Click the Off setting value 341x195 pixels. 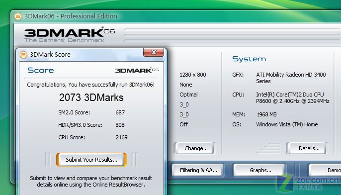(184, 124)
